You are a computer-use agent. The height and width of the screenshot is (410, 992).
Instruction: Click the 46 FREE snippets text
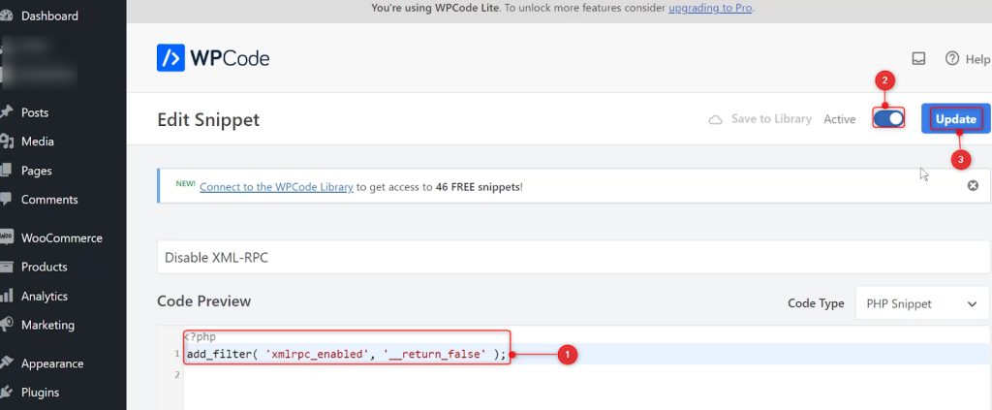pos(479,187)
